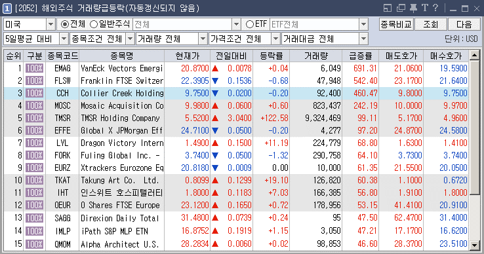
Task: Click the 100% badge in the SAGG row
Action: click(x=34, y=218)
